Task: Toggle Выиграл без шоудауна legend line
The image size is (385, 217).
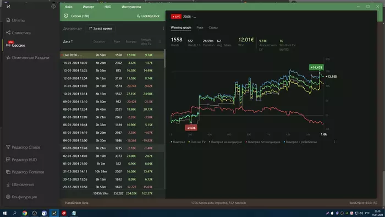Action: click(263, 142)
